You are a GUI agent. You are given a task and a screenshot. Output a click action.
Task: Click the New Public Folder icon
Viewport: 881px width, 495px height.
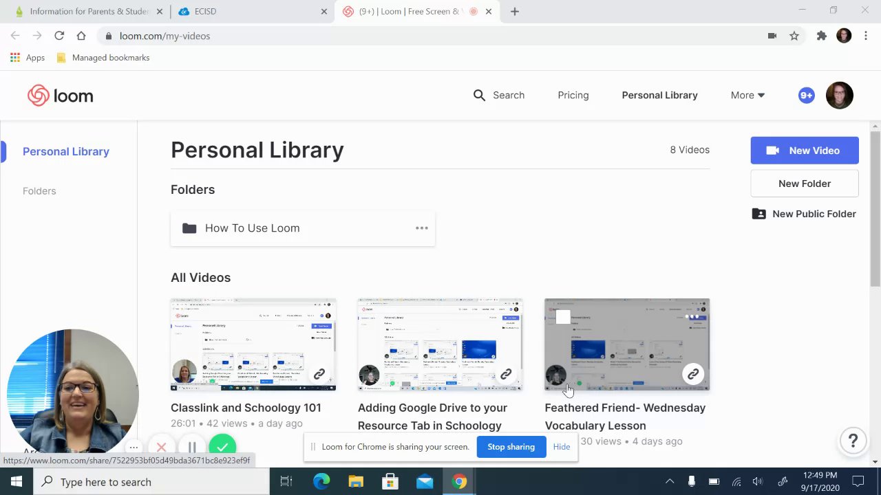pyautogui.click(x=759, y=214)
